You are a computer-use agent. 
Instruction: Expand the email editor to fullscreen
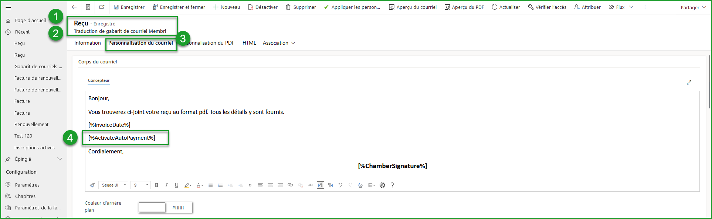(x=689, y=82)
